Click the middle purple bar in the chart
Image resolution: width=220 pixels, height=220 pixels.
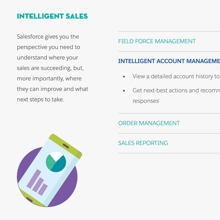[x=38, y=185]
